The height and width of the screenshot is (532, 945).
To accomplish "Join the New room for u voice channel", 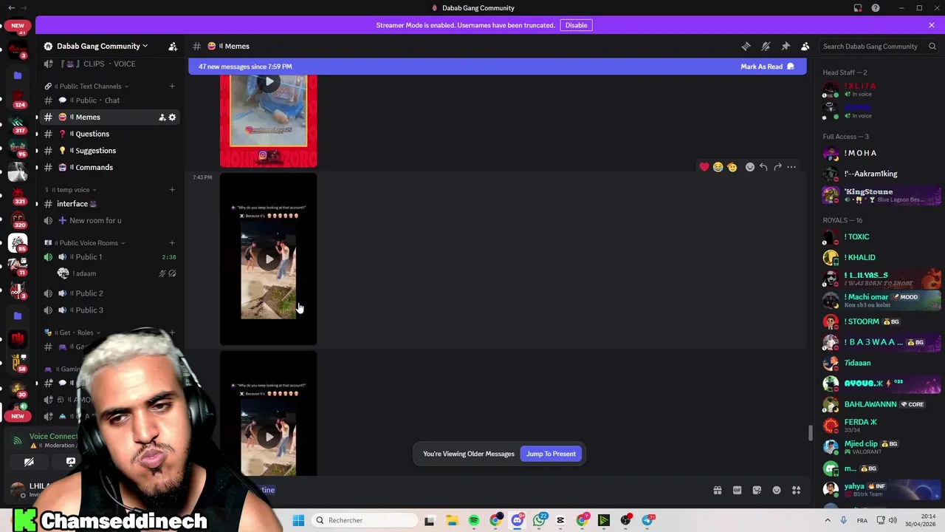I will [x=111, y=220].
